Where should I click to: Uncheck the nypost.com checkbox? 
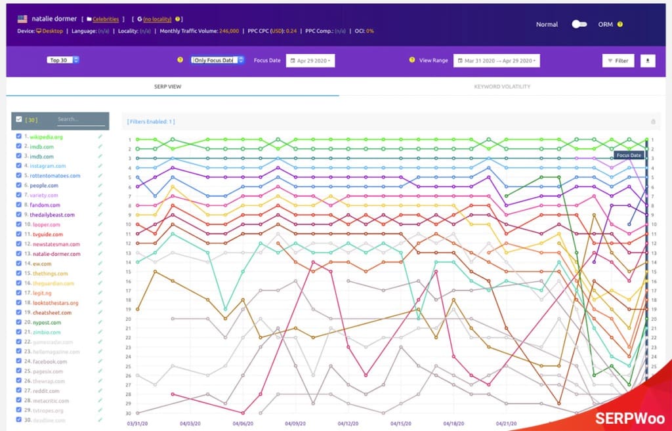pyautogui.click(x=19, y=322)
